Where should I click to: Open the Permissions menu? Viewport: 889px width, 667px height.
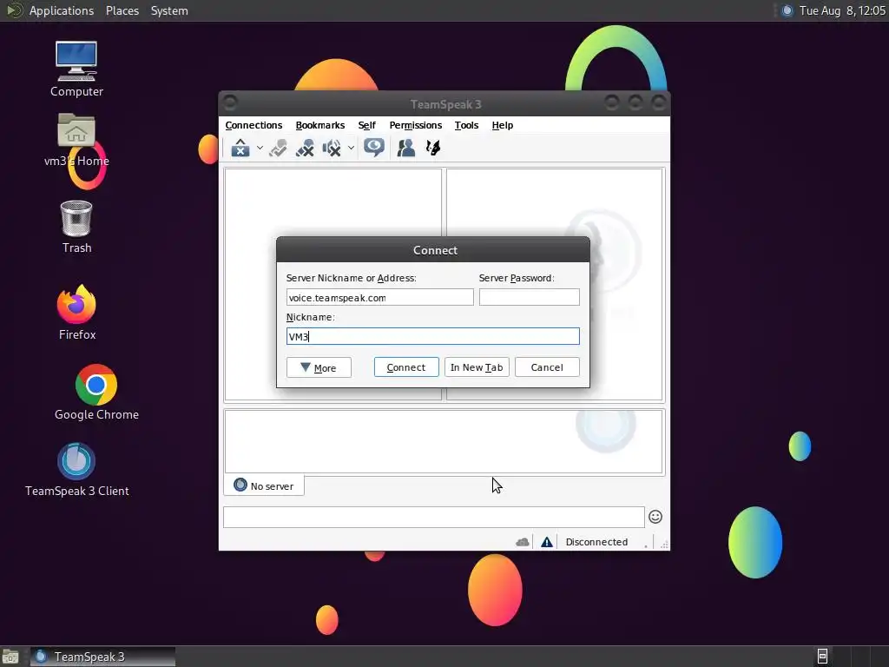[416, 125]
